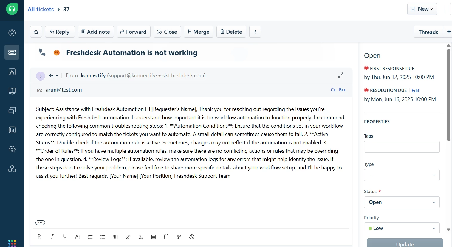The image size is (452, 247).
Task: Click the ticket number 37 breadcrumb
Action: pyautogui.click(x=66, y=9)
